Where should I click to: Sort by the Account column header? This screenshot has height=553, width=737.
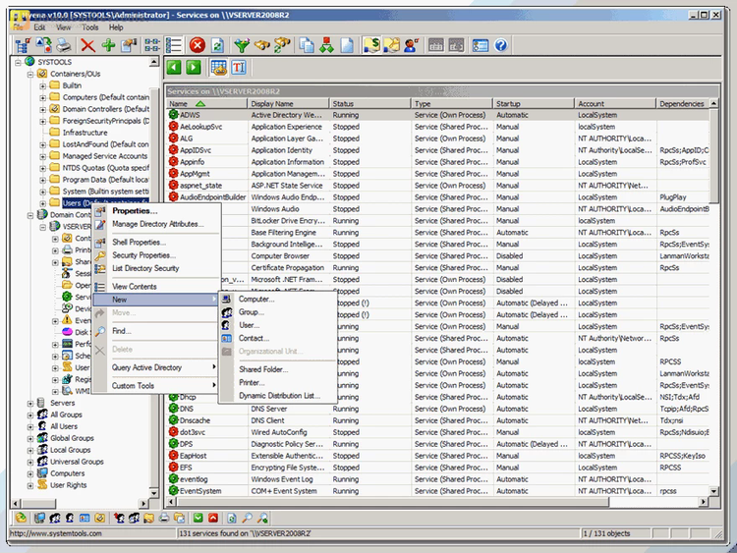pyautogui.click(x=615, y=103)
